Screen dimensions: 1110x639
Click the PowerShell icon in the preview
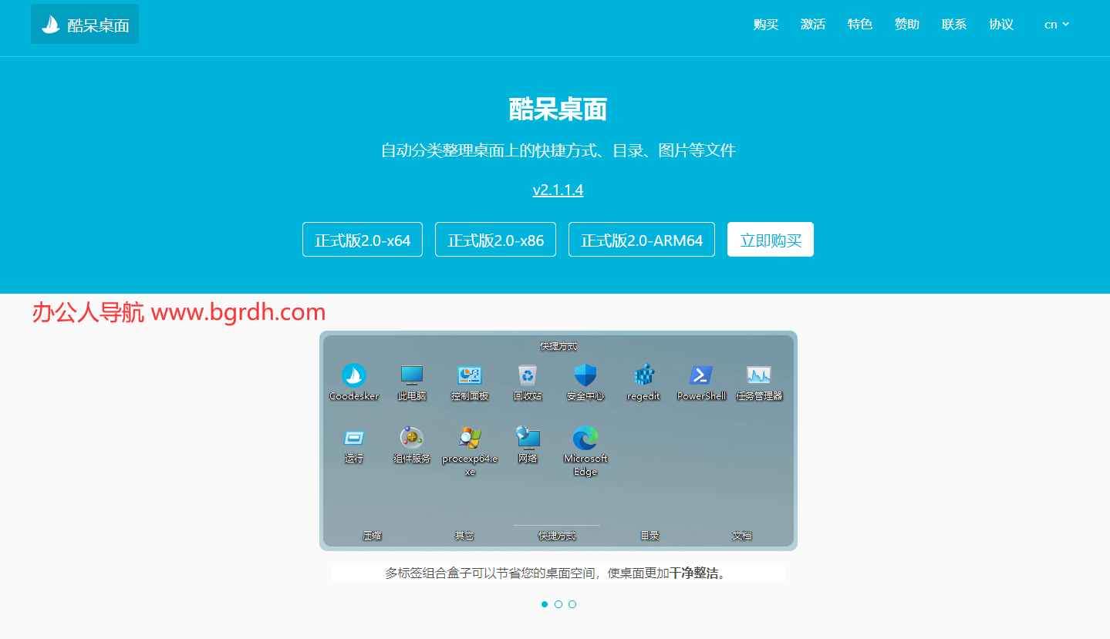(701, 375)
